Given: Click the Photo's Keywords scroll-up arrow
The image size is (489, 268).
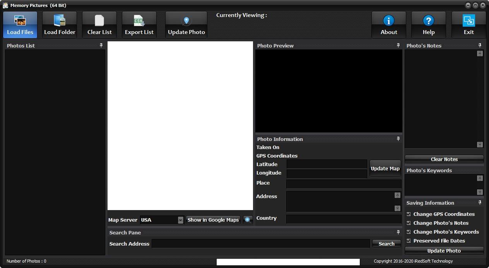Looking at the screenshot, I should [480, 178].
